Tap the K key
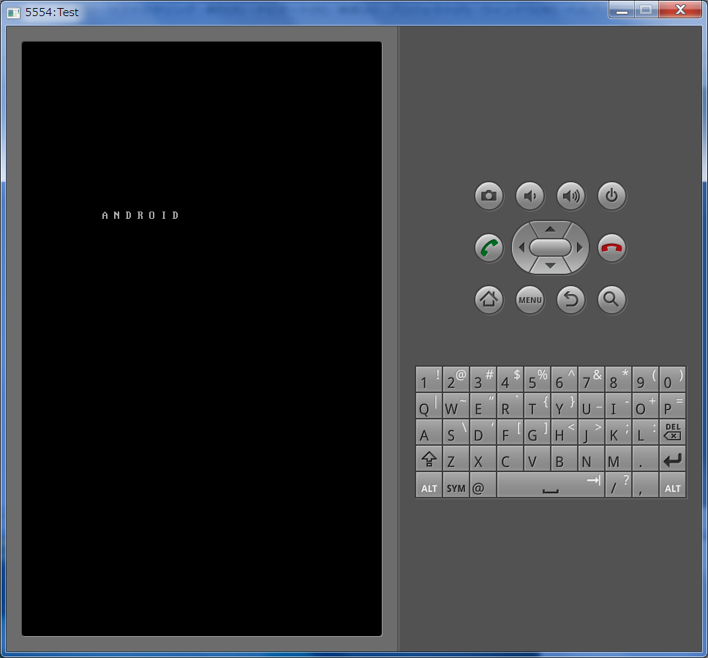This screenshot has height=658, width=708. click(x=618, y=432)
